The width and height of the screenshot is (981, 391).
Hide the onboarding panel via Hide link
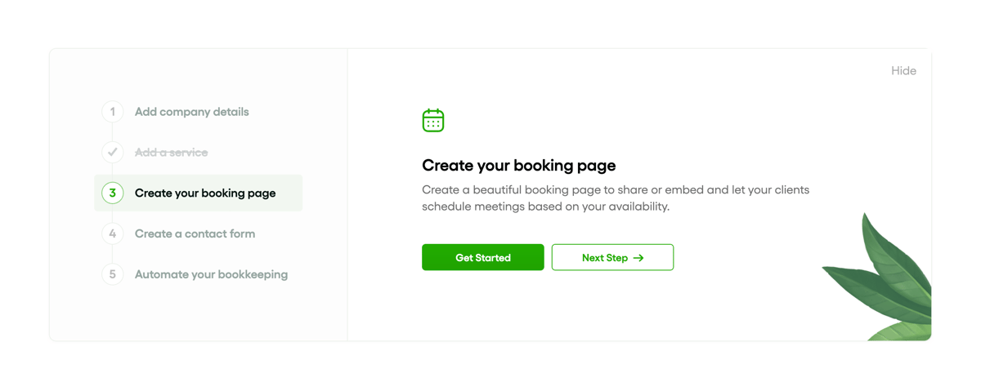[x=903, y=71]
